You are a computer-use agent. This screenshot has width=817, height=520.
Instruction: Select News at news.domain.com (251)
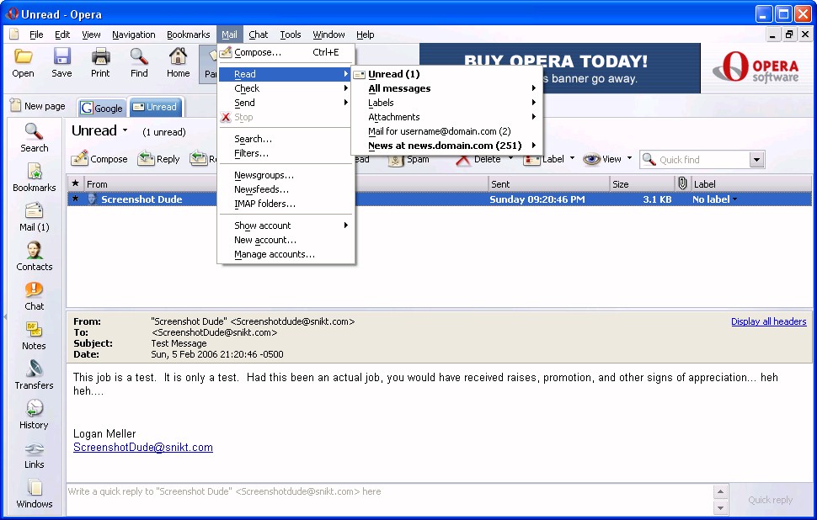coord(447,146)
